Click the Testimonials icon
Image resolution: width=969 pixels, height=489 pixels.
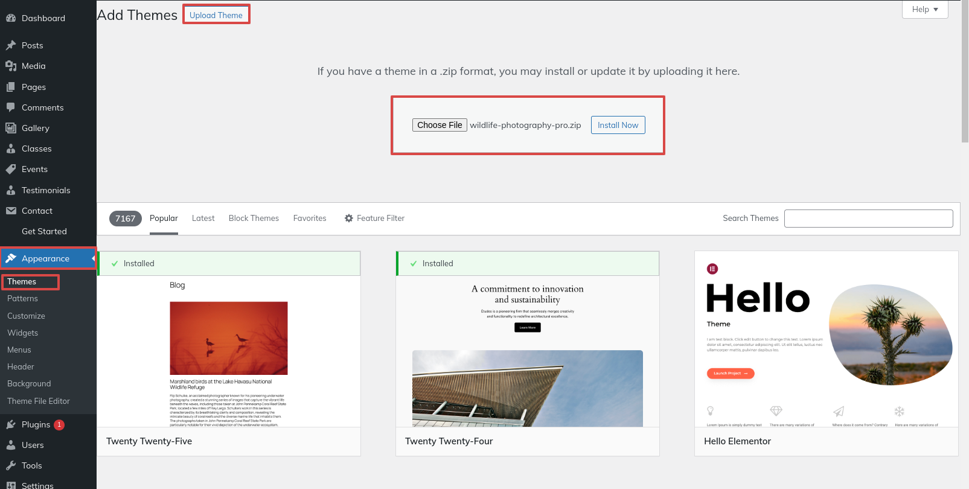(11, 190)
